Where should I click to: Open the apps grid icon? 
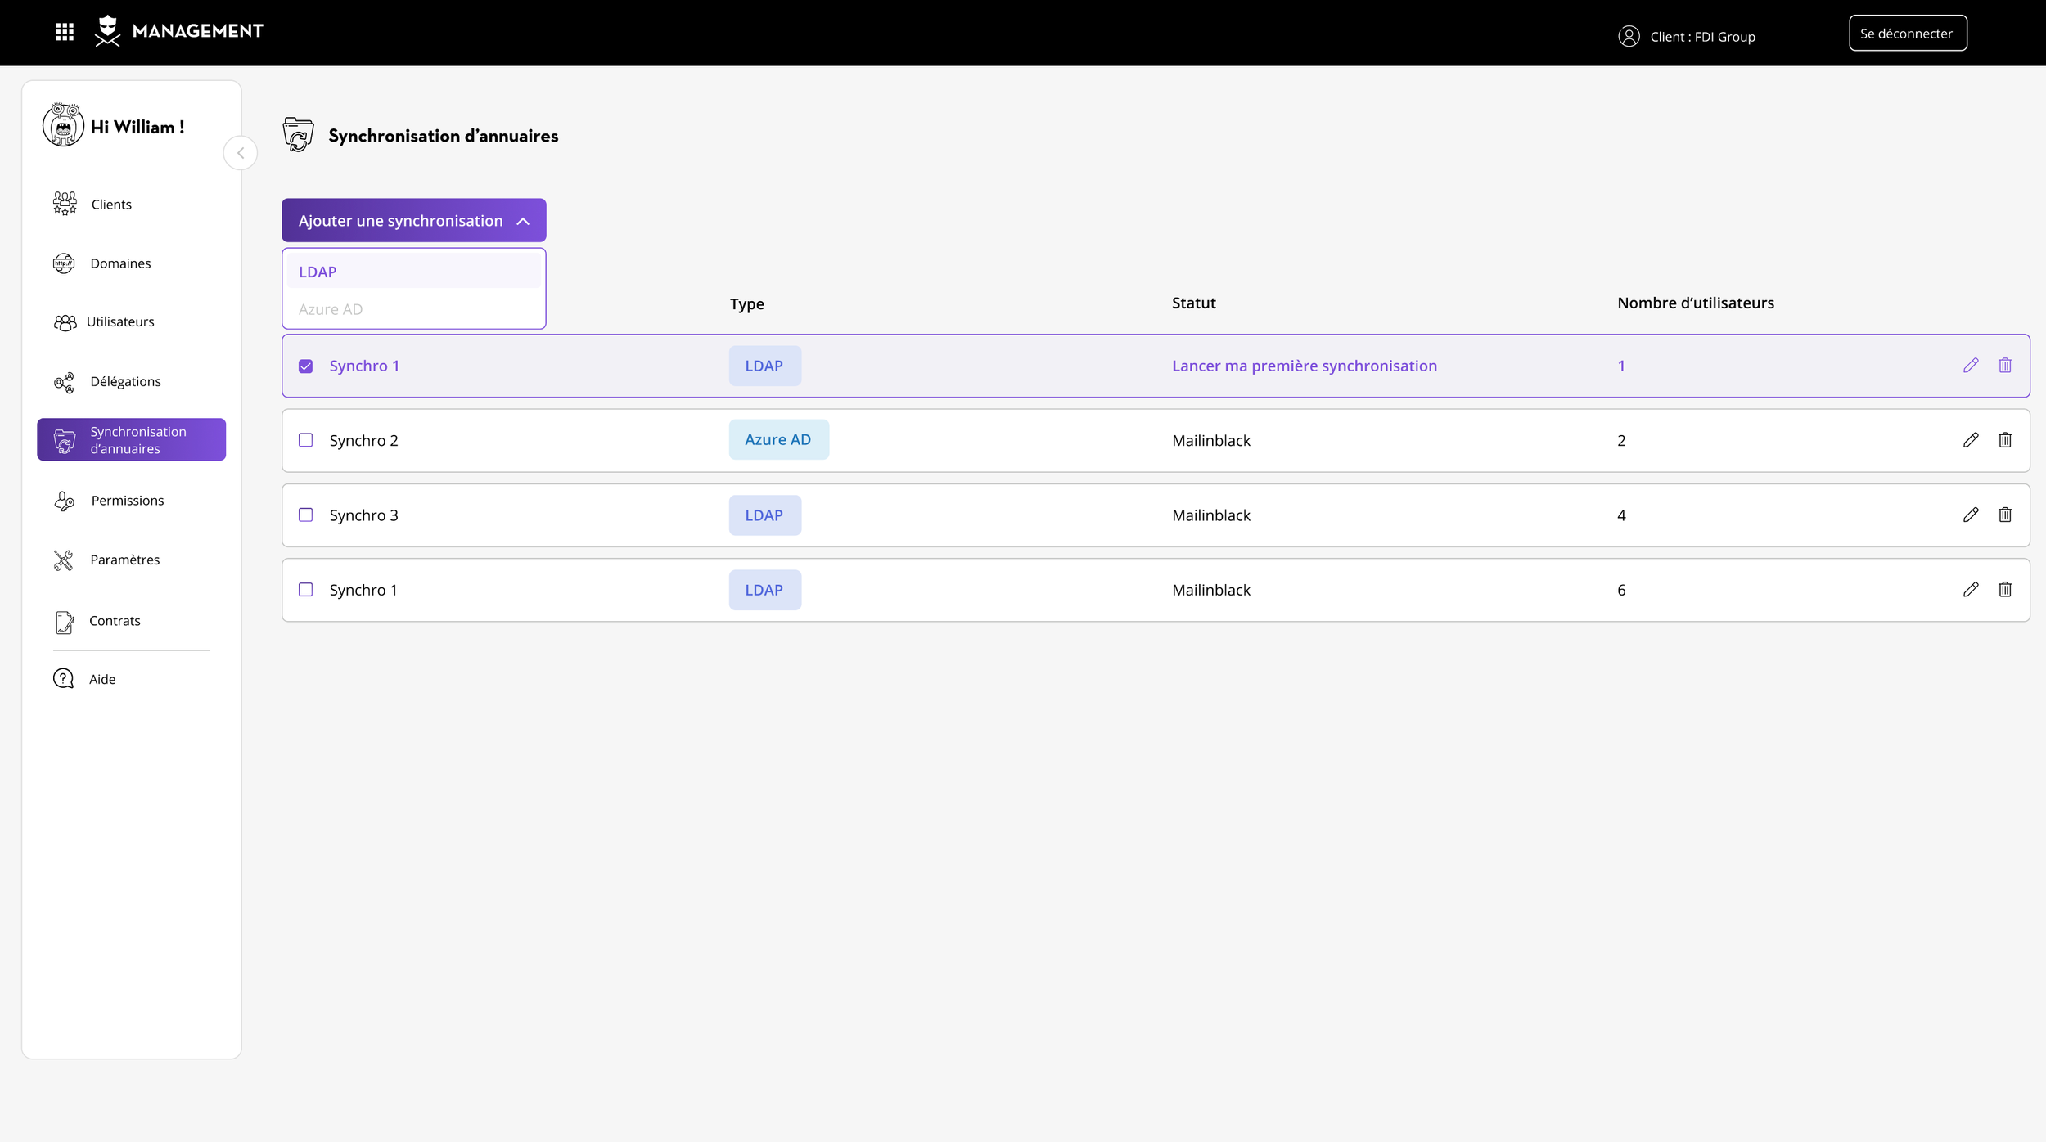(65, 32)
